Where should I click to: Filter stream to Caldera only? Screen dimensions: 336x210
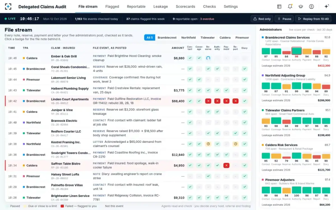[225, 38]
